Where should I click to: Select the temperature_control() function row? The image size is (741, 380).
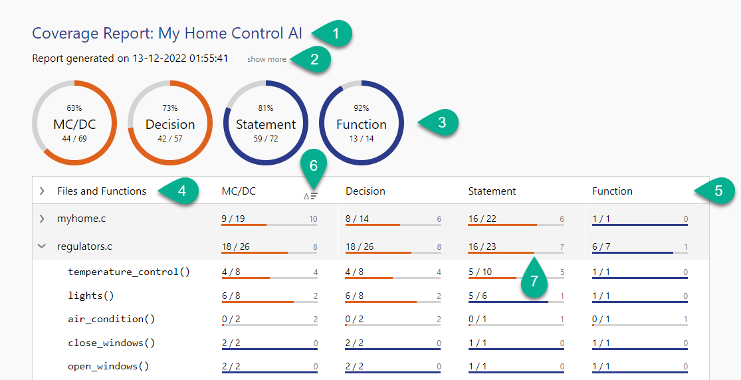[x=129, y=272]
